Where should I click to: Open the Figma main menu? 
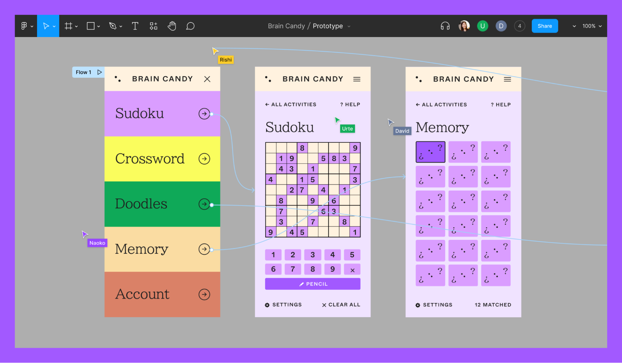coord(24,26)
